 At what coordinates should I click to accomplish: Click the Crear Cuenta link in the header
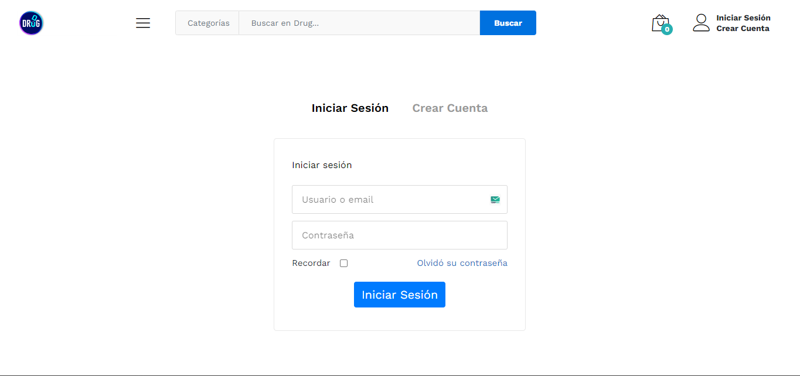pos(743,29)
